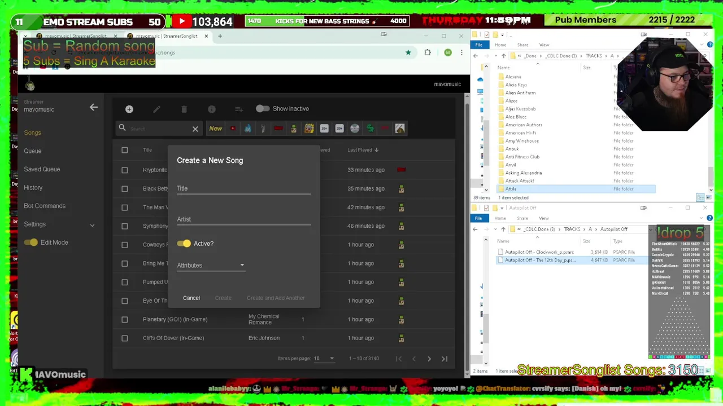
Task: Click the search magnifier icon
Action: pos(122,128)
